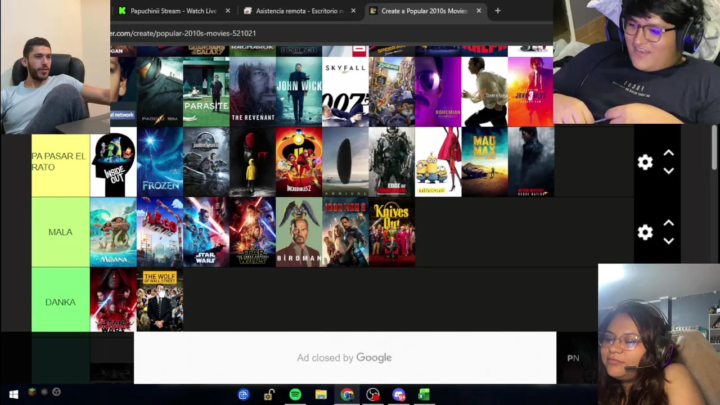Screen dimensions: 720x405
Task: Click the Minecraft block tray icon
Action: click(32, 392)
